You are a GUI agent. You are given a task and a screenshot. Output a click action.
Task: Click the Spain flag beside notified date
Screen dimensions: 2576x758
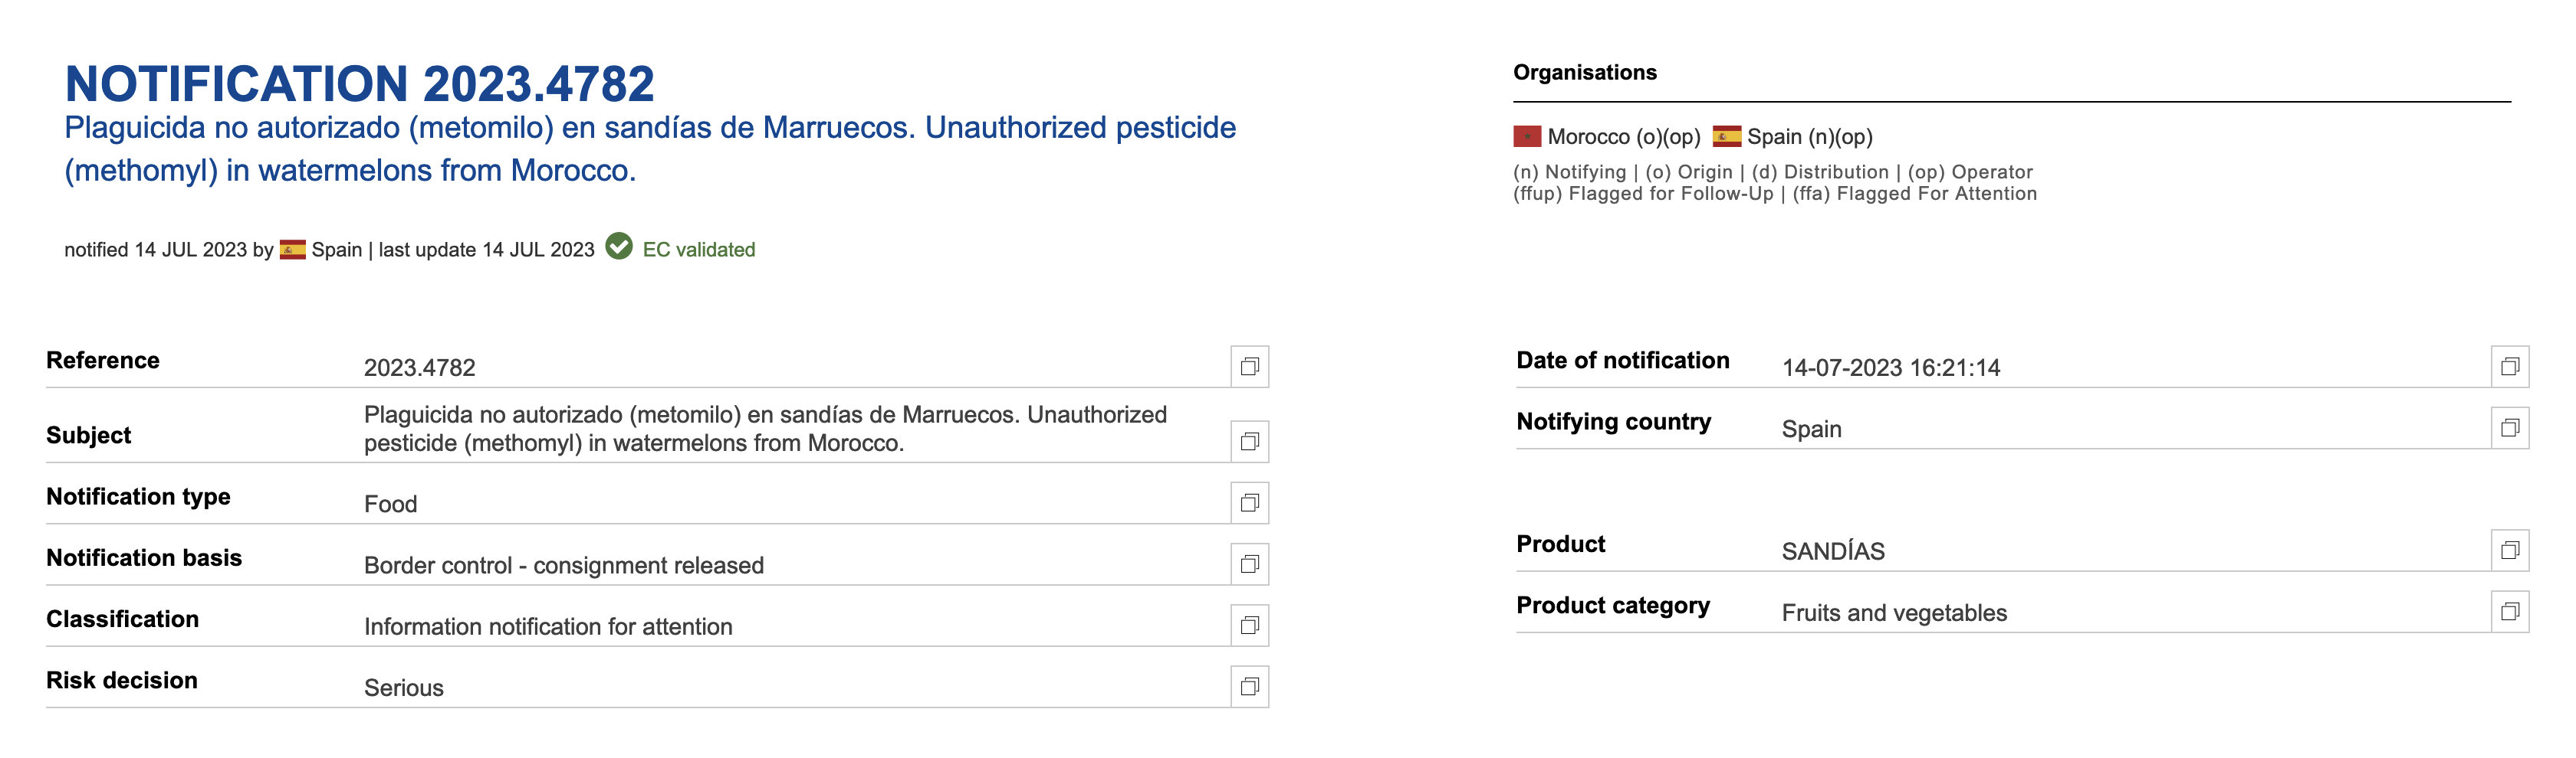point(293,250)
